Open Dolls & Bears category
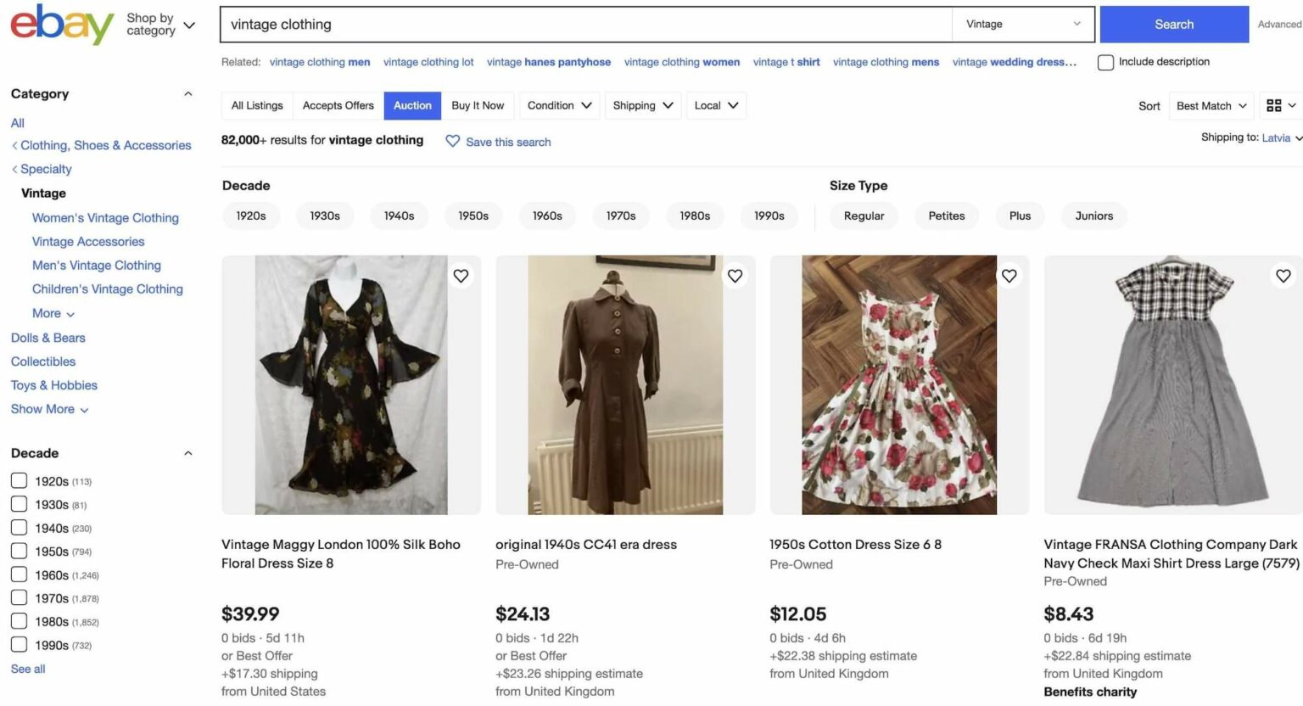1303x706 pixels. (x=48, y=338)
